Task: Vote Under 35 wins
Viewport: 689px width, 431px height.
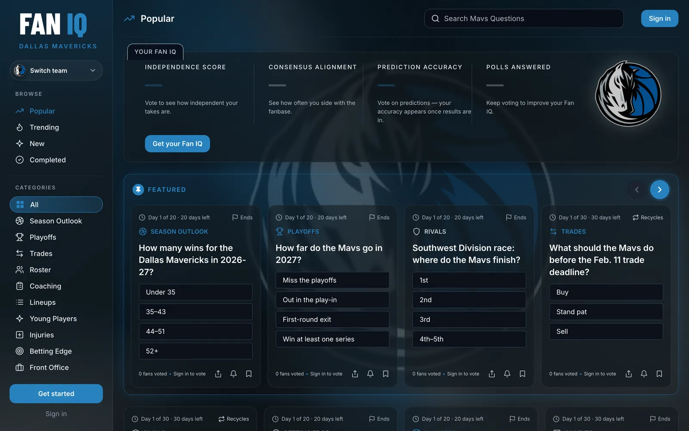Action: point(196,292)
